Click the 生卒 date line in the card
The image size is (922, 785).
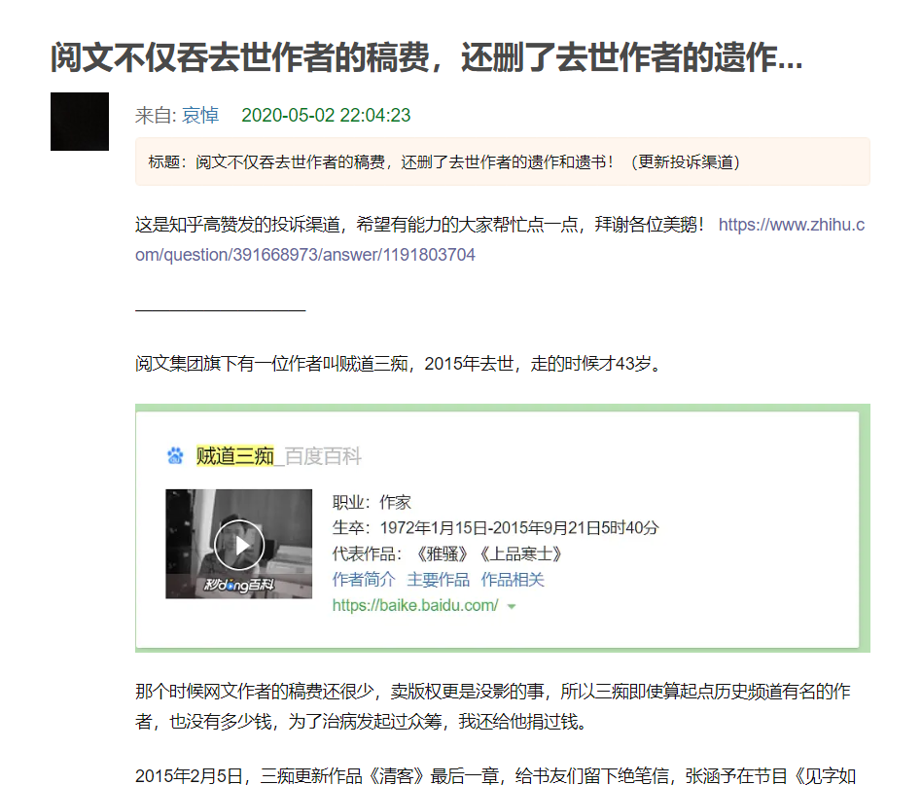(495, 528)
